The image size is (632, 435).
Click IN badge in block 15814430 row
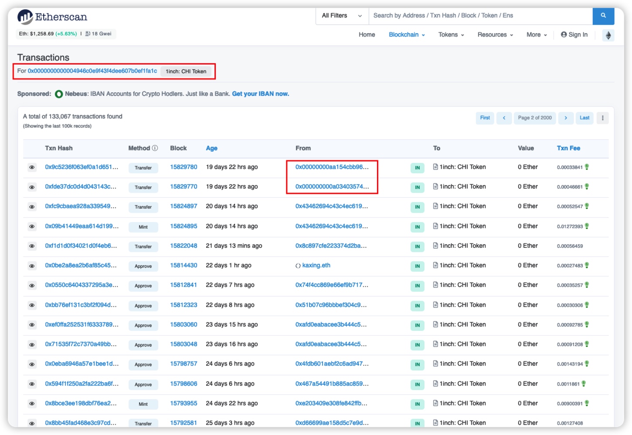417,266
